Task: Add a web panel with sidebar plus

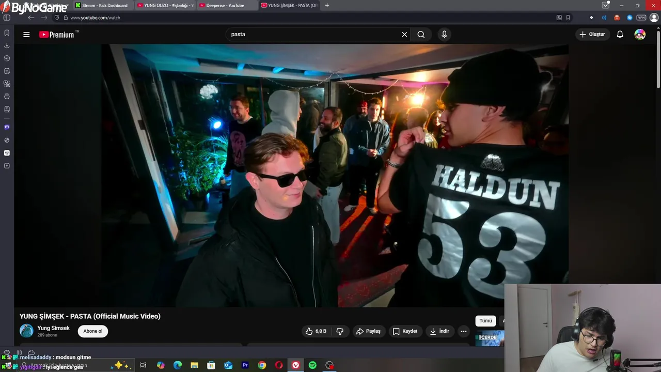Action: [7, 166]
